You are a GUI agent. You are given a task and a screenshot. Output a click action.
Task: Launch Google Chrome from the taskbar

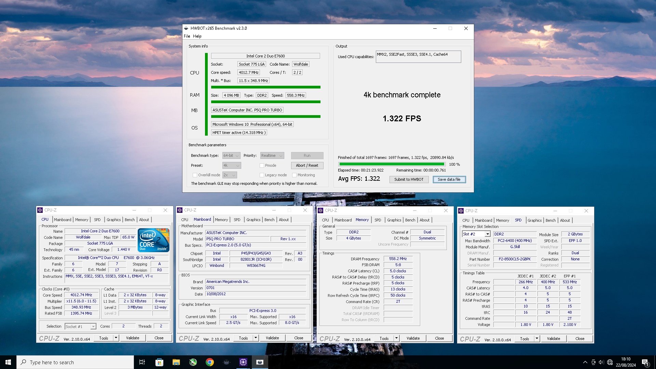click(210, 362)
